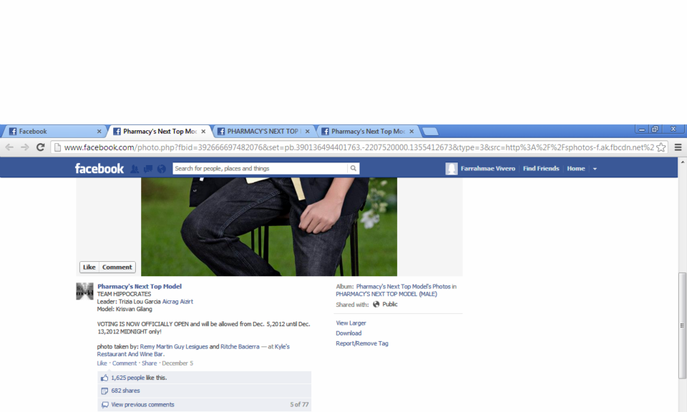687x412 pixels.
Task: Open notifications globe icon
Action: point(162,169)
